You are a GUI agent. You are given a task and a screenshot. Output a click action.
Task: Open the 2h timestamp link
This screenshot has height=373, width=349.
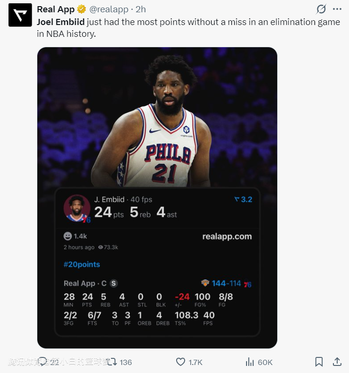click(x=141, y=9)
